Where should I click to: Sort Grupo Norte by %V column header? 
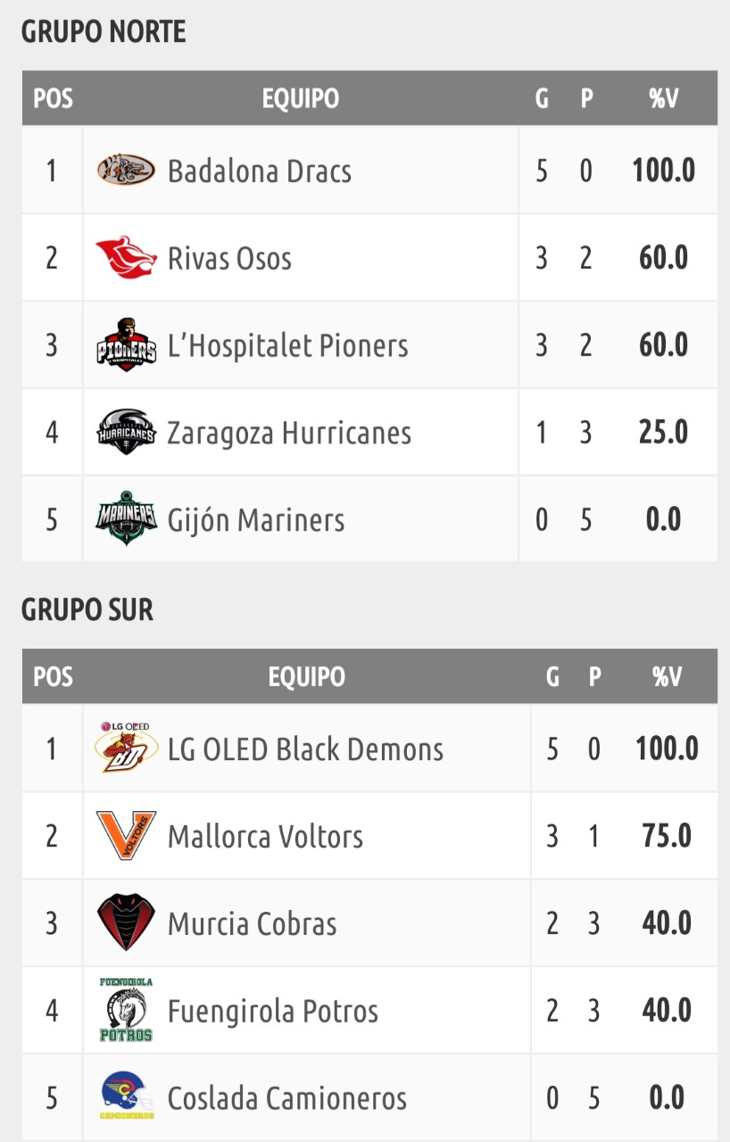[663, 98]
